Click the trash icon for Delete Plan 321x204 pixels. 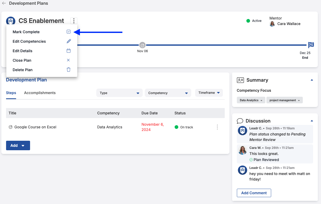coord(69,70)
